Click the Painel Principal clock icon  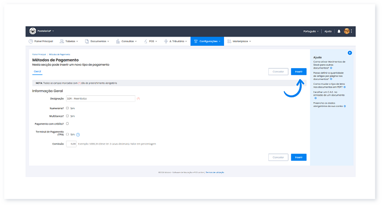31,41
